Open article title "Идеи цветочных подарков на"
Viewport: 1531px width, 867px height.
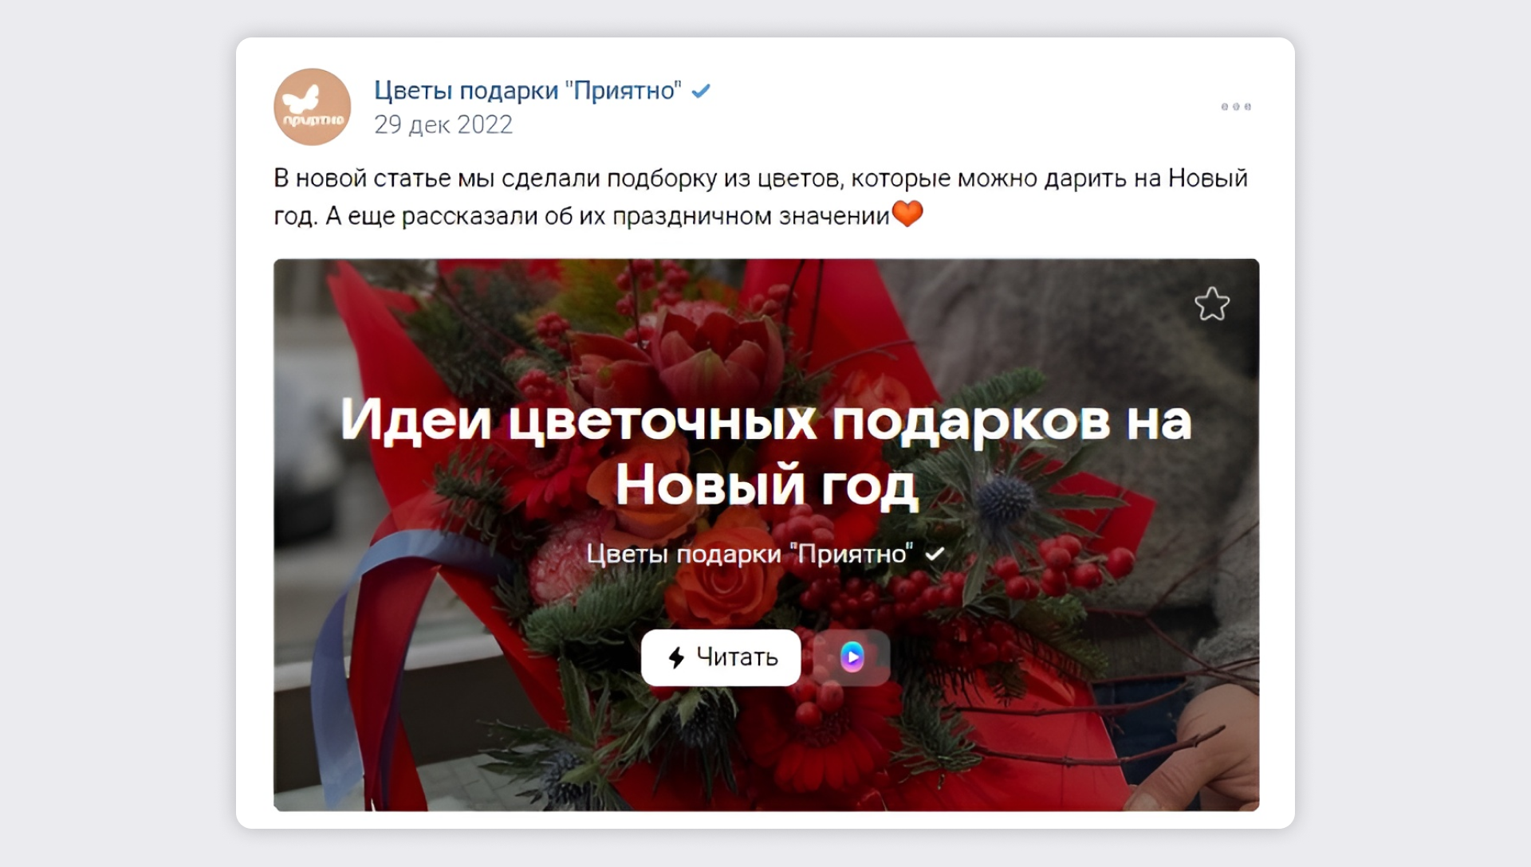(765, 420)
